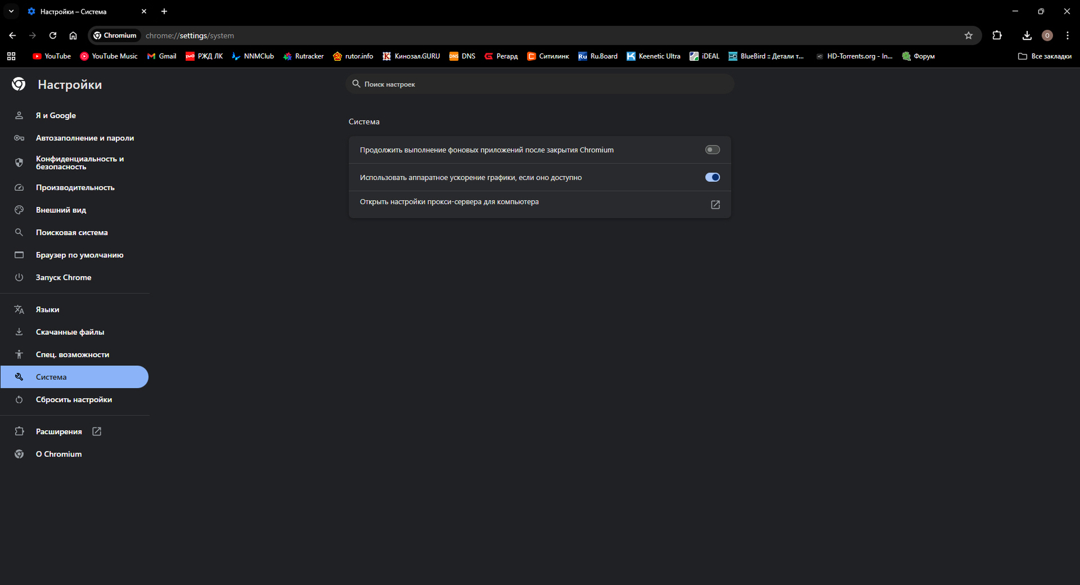Open the rutor.info bookmark
Viewport: 1080px width, 585px height.
coord(353,56)
